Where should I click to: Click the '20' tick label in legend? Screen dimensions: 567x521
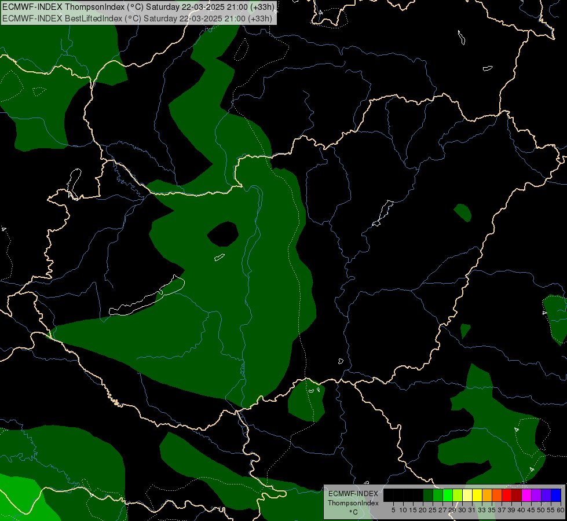(423, 510)
